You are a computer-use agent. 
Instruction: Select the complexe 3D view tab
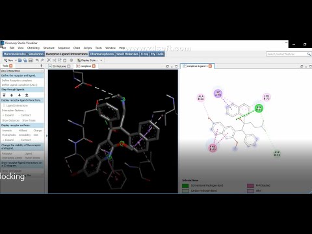coord(86,66)
